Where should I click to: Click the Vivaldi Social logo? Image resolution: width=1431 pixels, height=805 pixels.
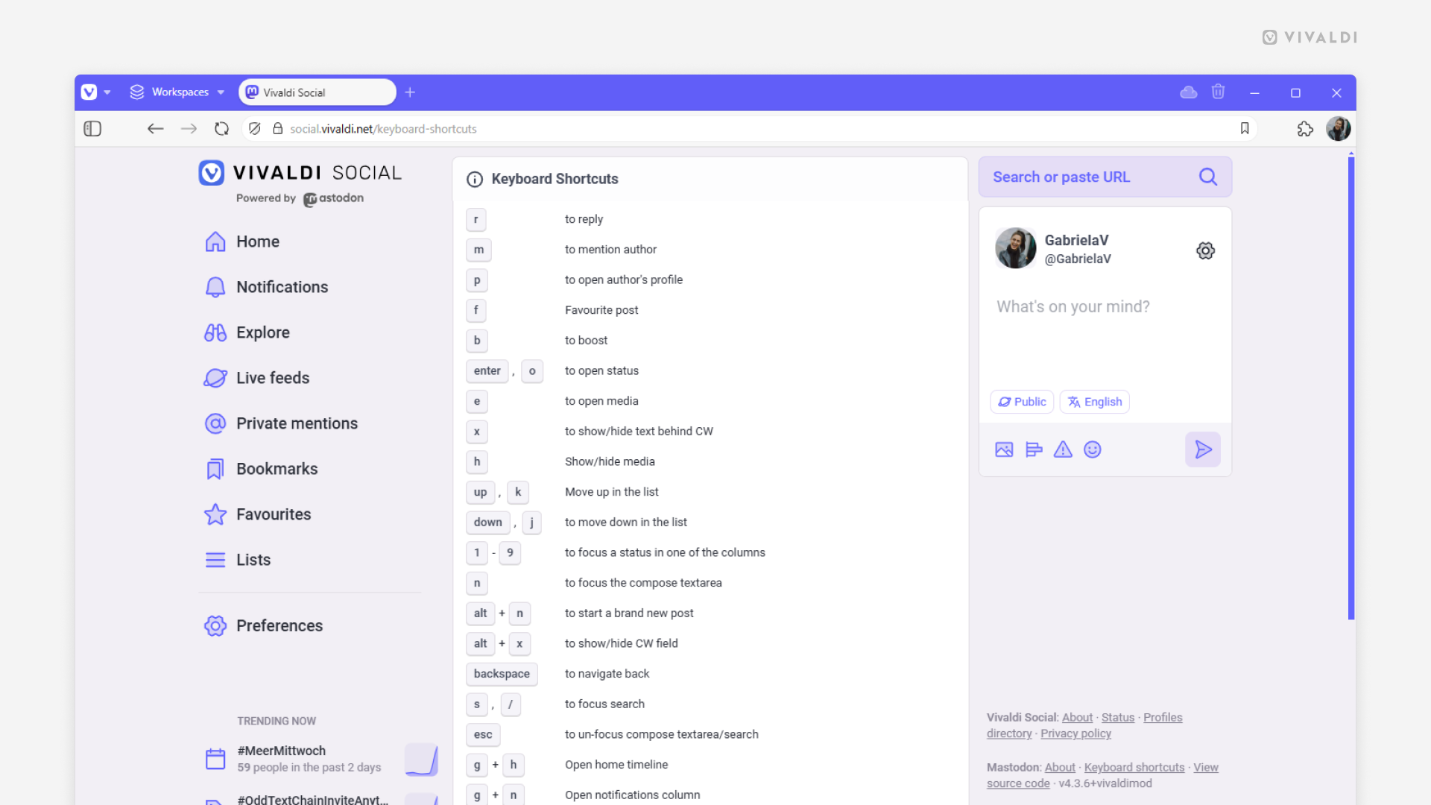(x=300, y=173)
